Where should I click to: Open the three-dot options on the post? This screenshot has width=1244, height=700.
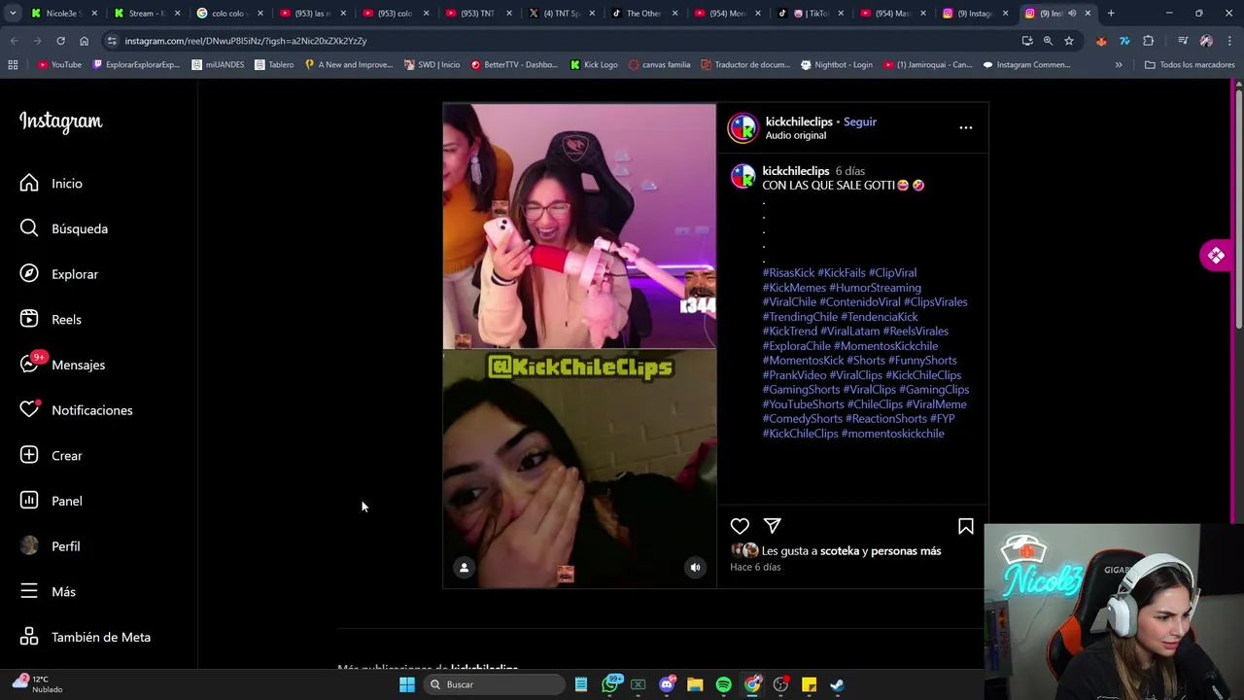965,127
